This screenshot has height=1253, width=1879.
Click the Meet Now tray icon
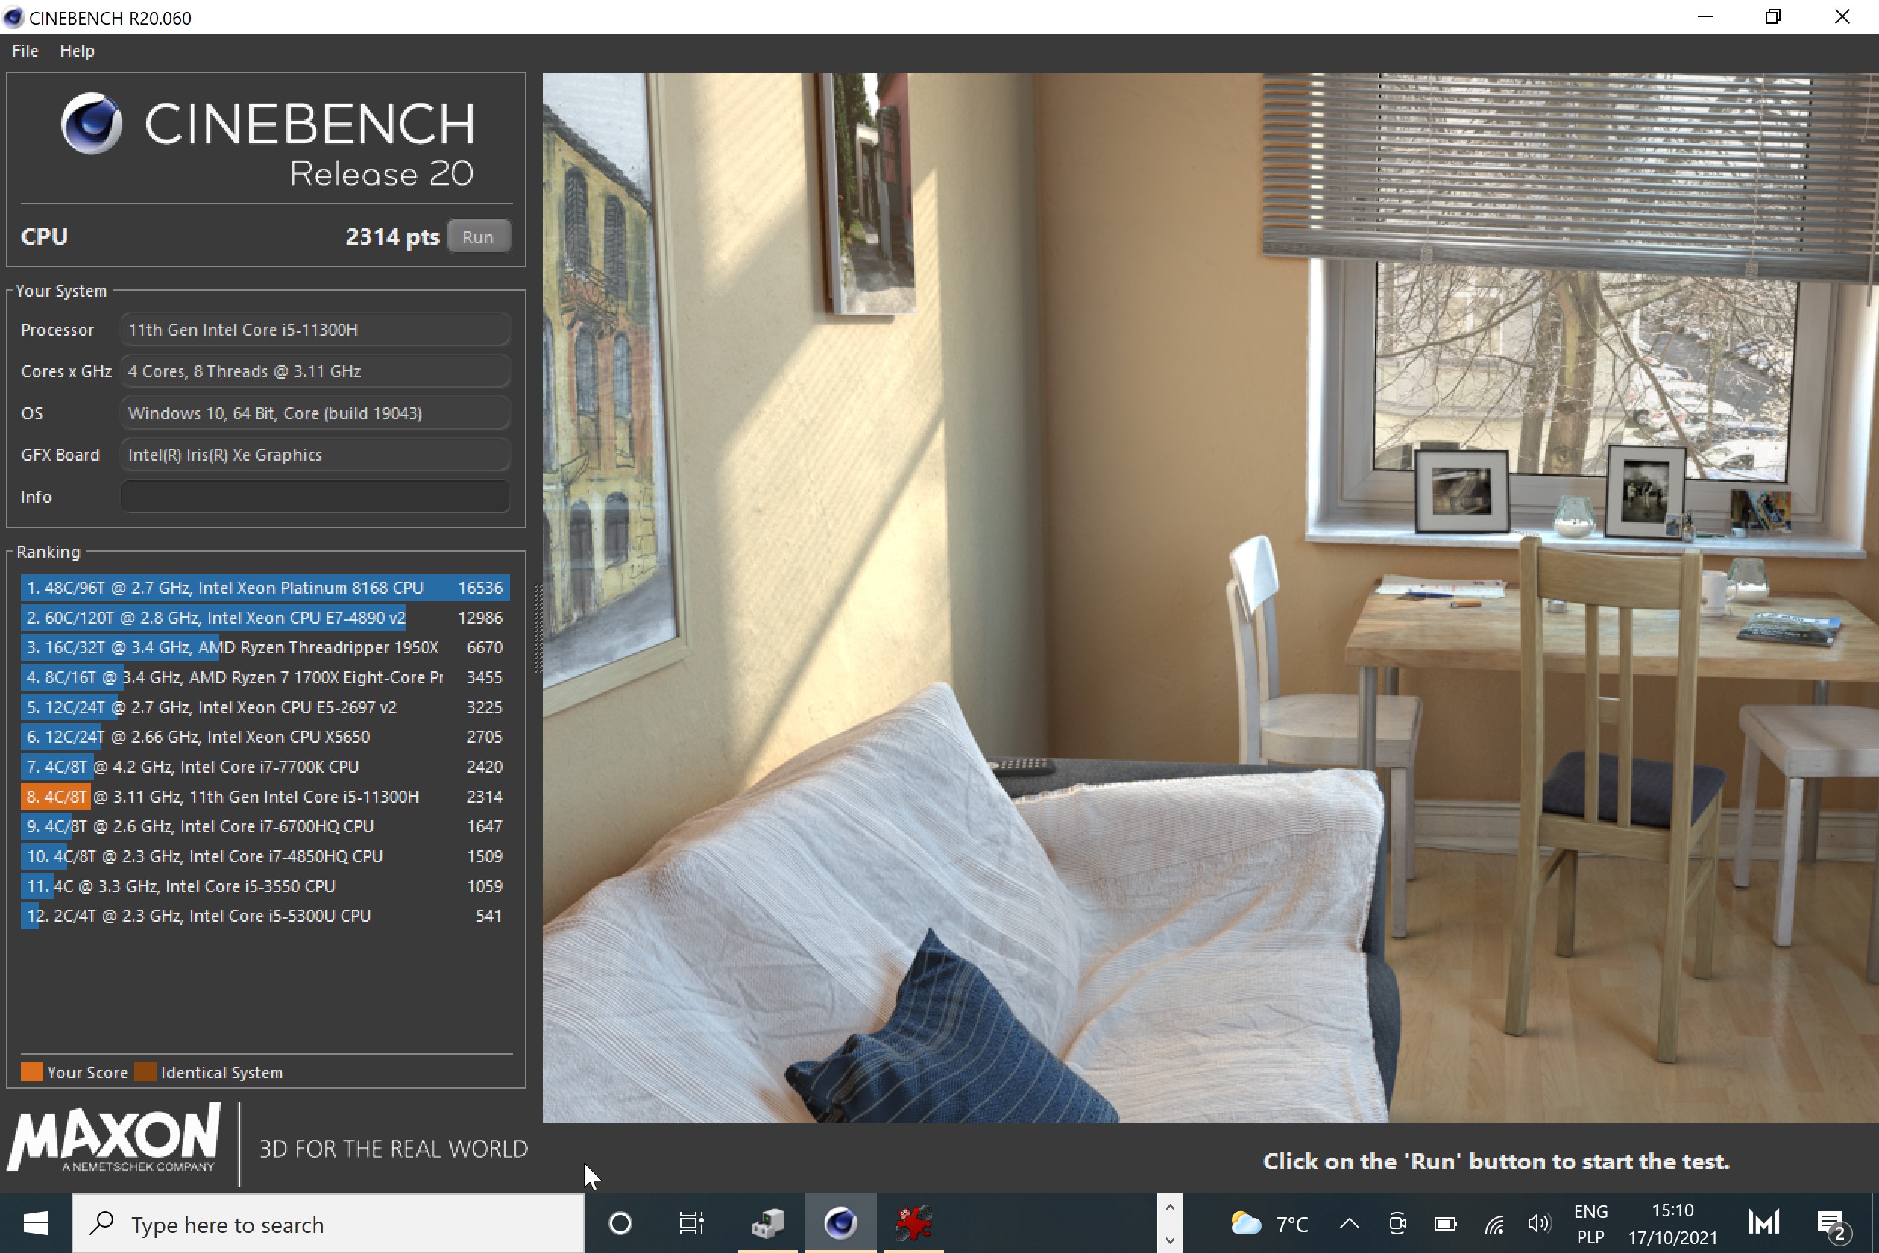(1397, 1223)
